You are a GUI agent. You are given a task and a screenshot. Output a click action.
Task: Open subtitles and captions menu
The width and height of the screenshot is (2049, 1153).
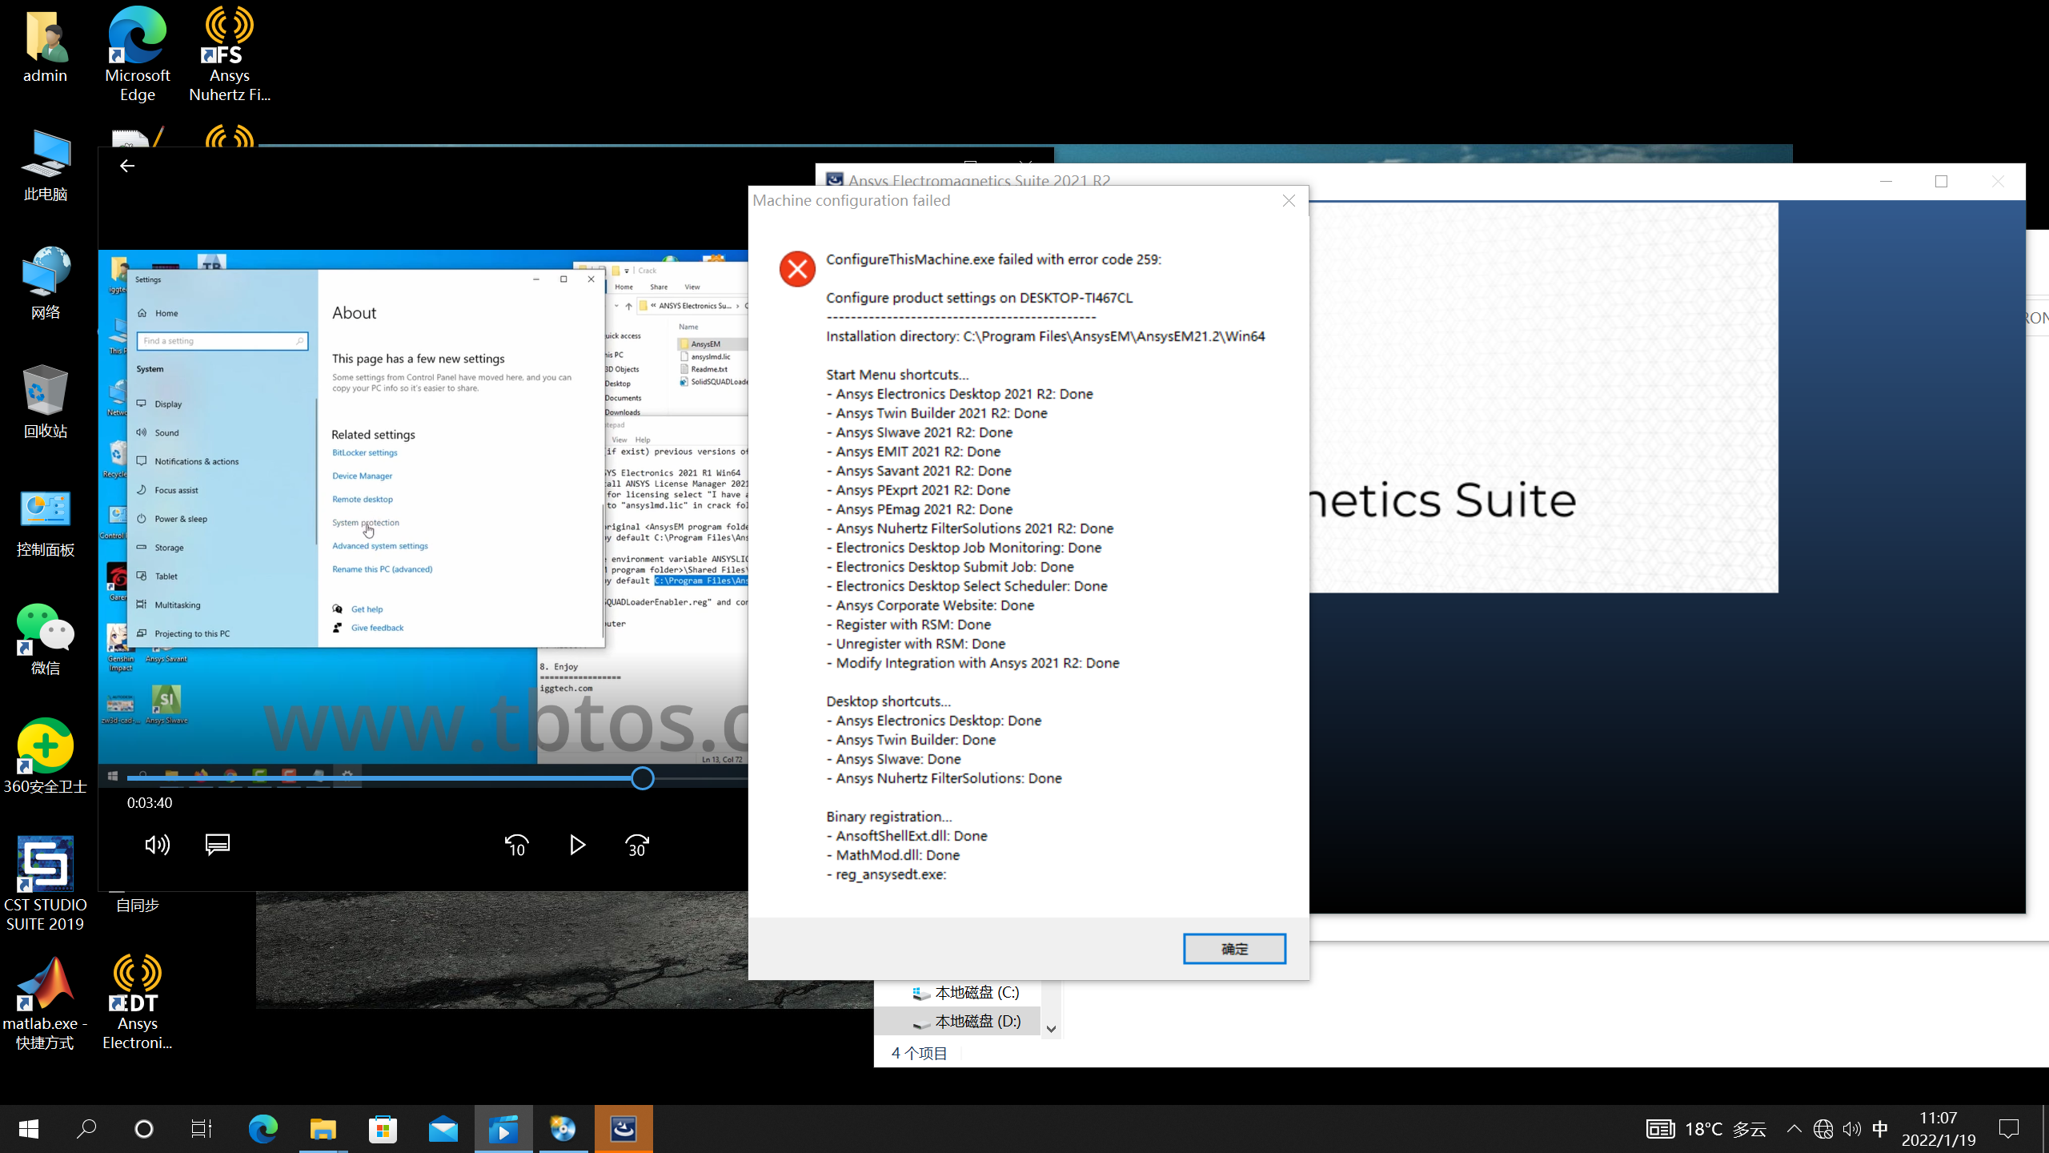point(218,845)
